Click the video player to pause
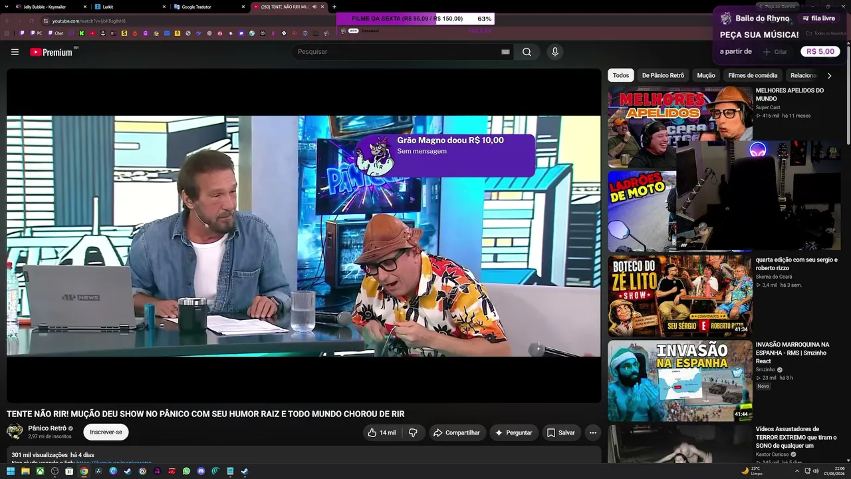851x479 pixels. pyautogui.click(x=304, y=236)
